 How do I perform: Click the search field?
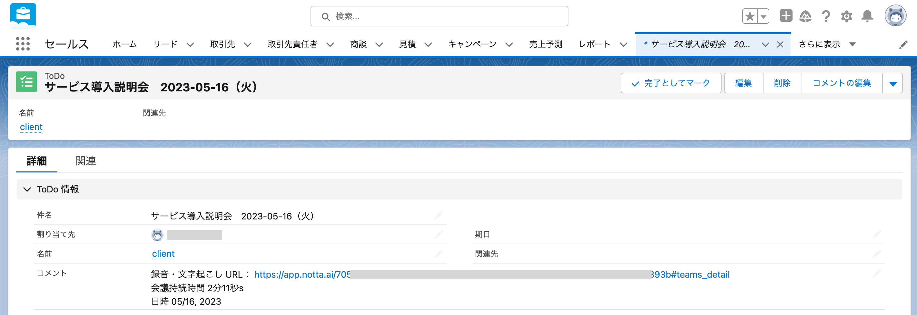click(x=439, y=16)
